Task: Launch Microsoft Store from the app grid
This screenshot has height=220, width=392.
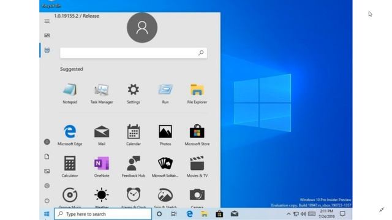Action: click(x=197, y=135)
